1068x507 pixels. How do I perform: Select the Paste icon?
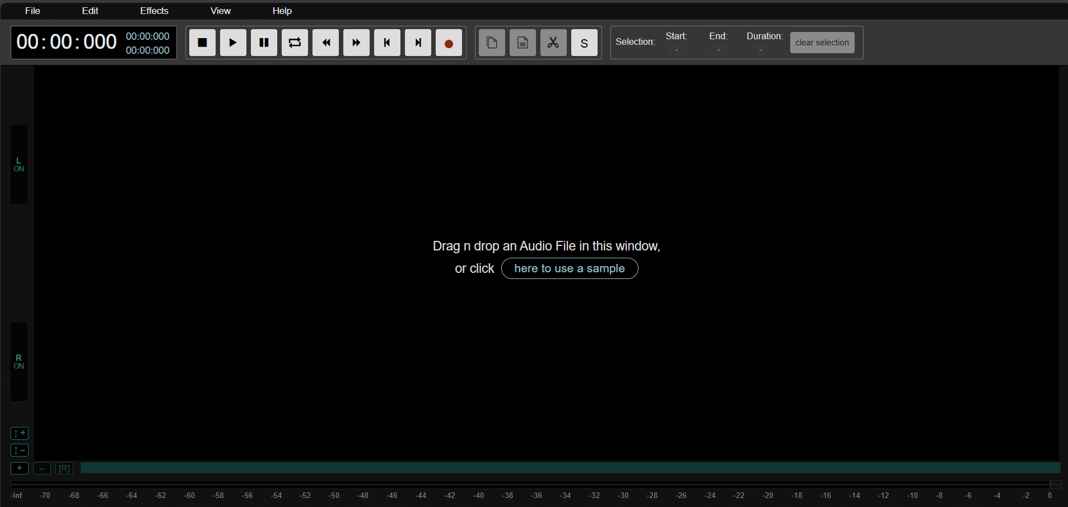[x=522, y=42]
